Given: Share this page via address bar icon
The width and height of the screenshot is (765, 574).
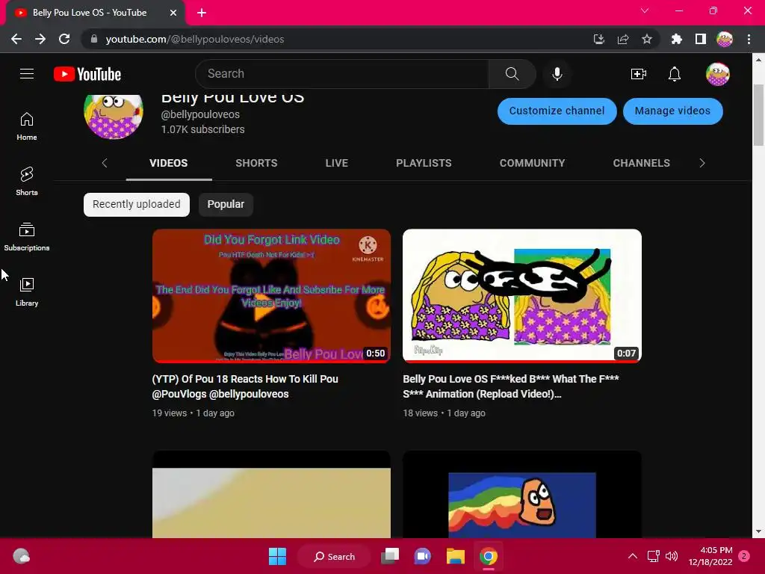Looking at the screenshot, I should tap(623, 39).
